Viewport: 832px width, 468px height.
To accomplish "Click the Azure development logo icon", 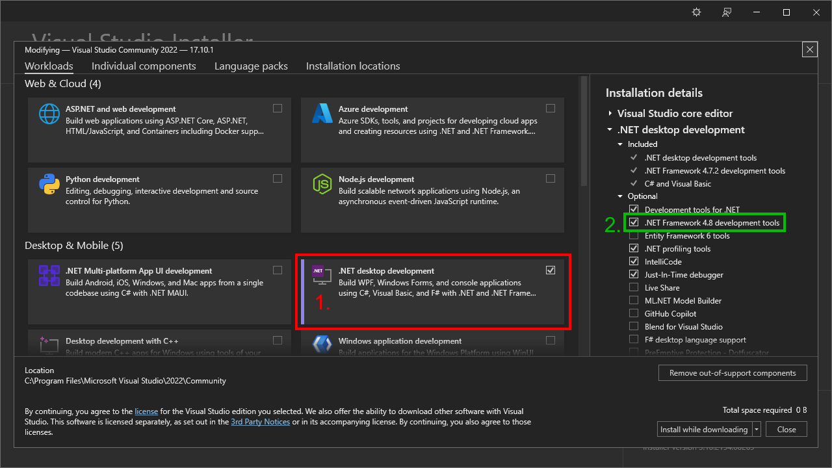I will (322, 114).
